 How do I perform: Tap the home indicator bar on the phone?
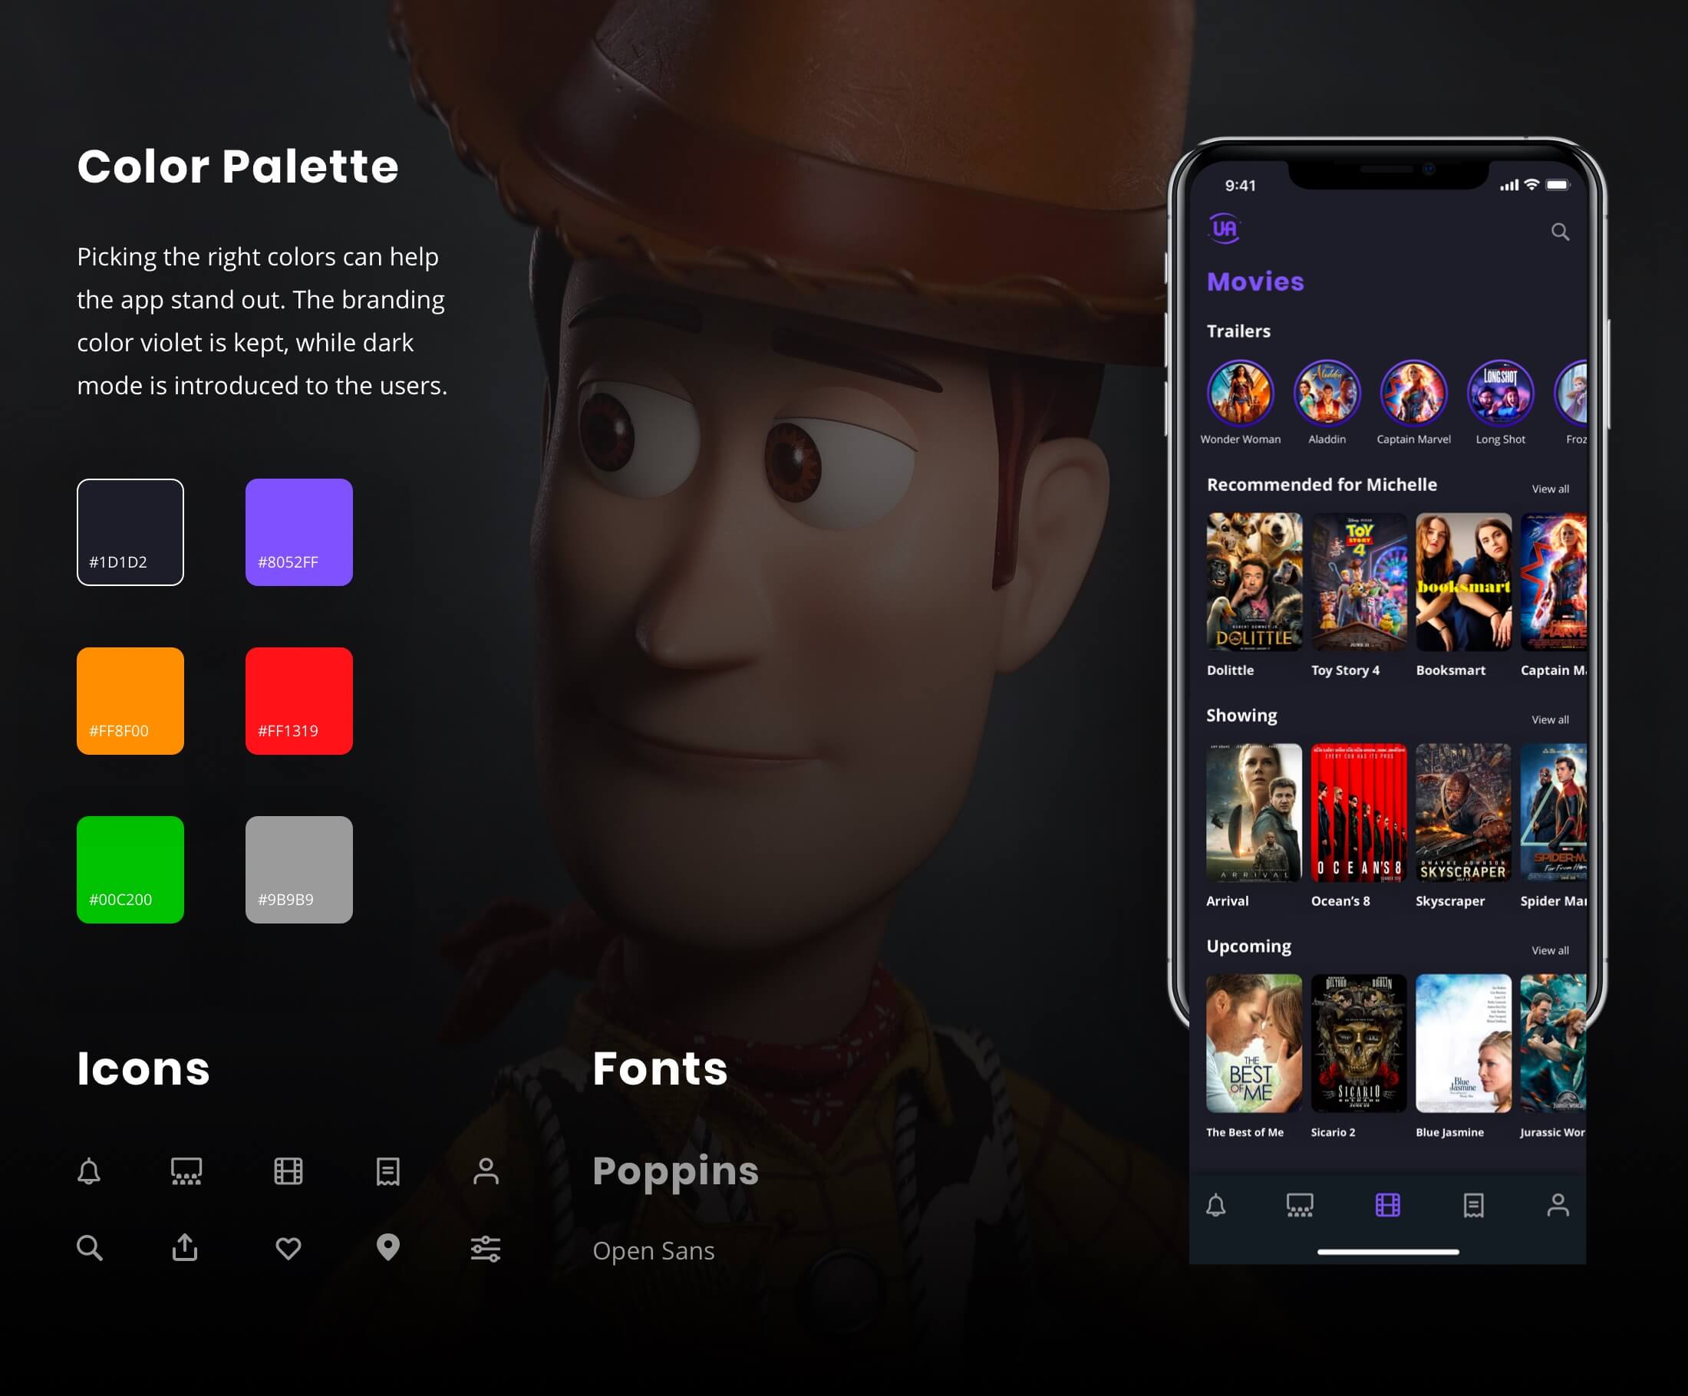tap(1388, 1251)
